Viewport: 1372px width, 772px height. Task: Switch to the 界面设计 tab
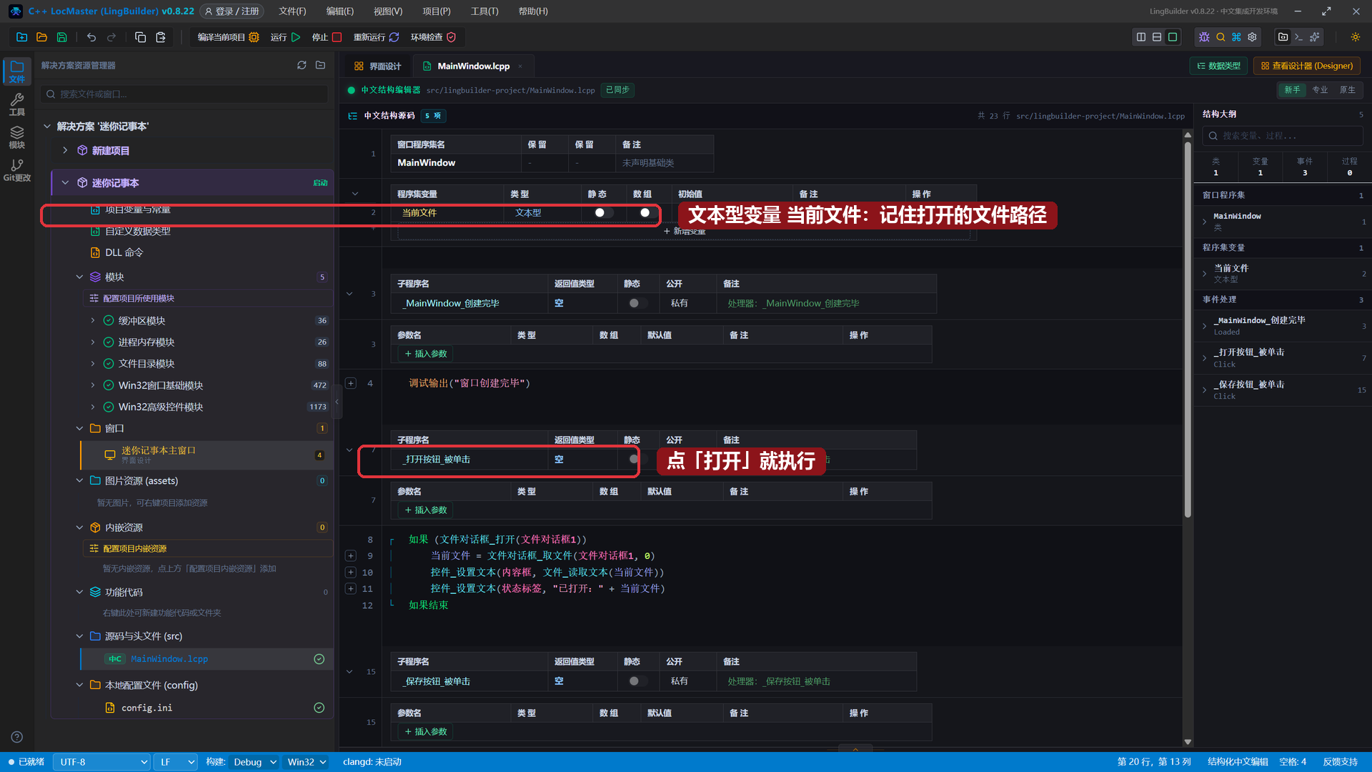(x=378, y=66)
